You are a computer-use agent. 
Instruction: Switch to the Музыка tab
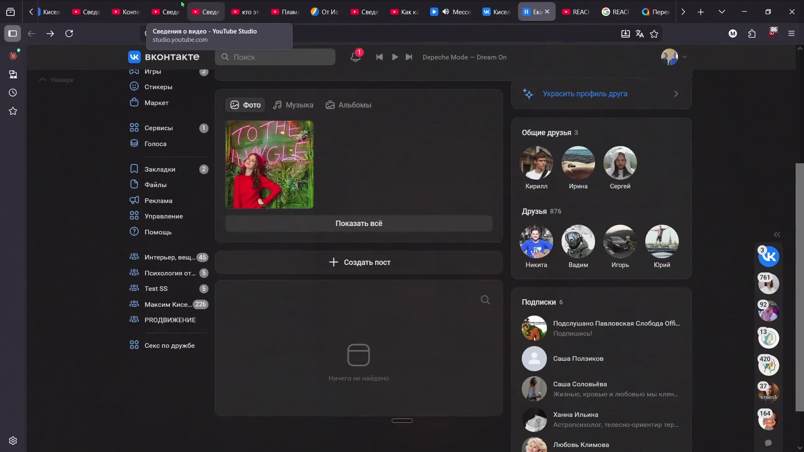(293, 105)
